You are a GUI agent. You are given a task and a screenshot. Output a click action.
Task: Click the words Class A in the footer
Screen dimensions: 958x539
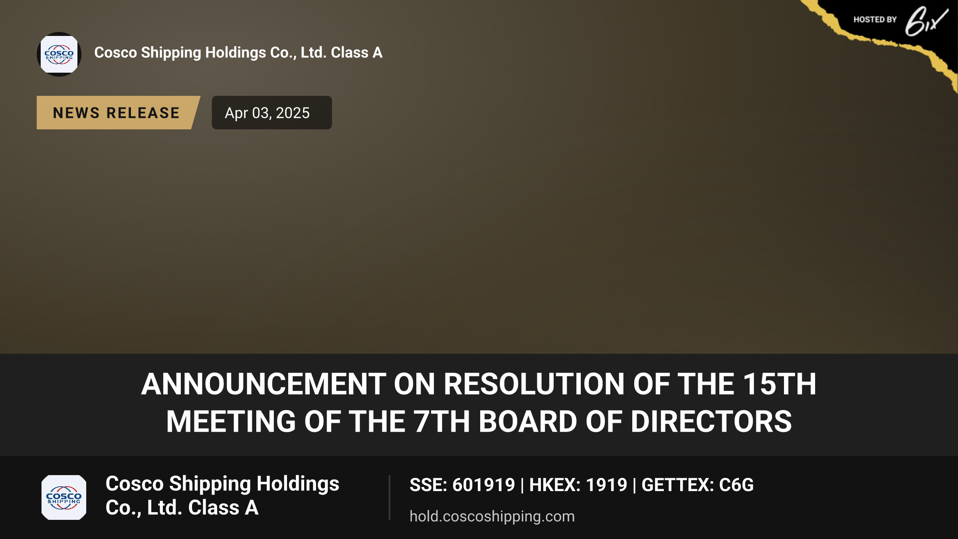(x=223, y=508)
